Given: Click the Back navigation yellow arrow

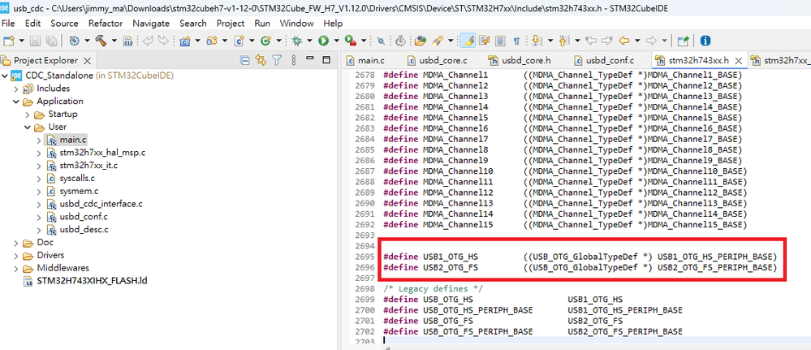Looking at the screenshot, I should pyautogui.click(x=624, y=41).
